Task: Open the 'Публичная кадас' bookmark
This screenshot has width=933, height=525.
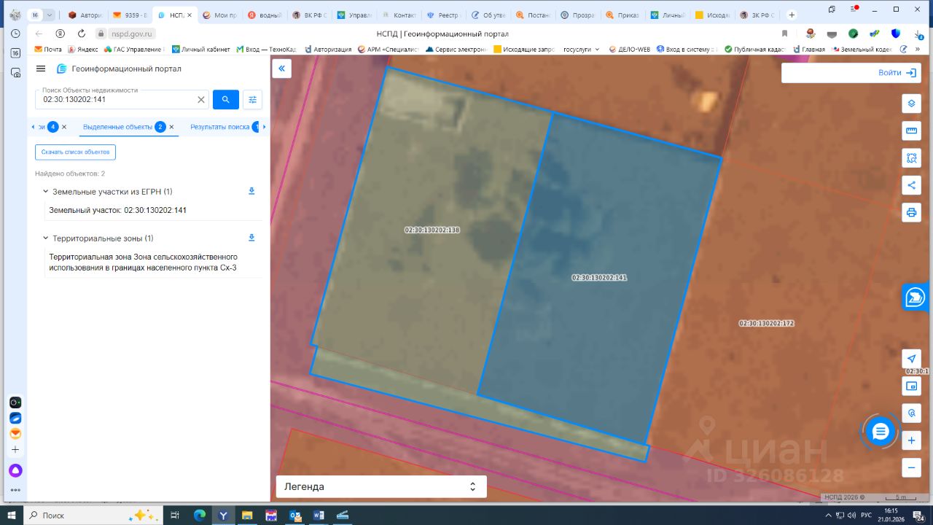Action: tap(755, 50)
